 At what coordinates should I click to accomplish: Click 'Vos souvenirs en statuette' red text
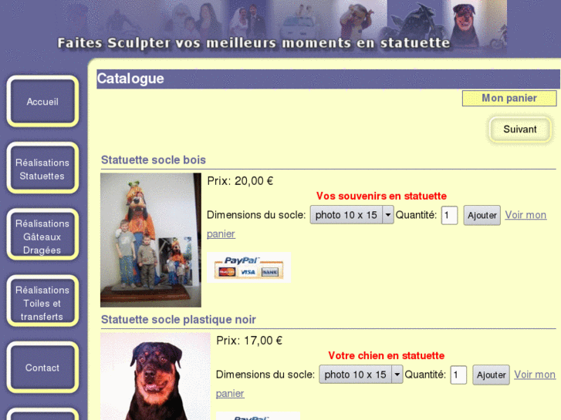pyautogui.click(x=381, y=196)
